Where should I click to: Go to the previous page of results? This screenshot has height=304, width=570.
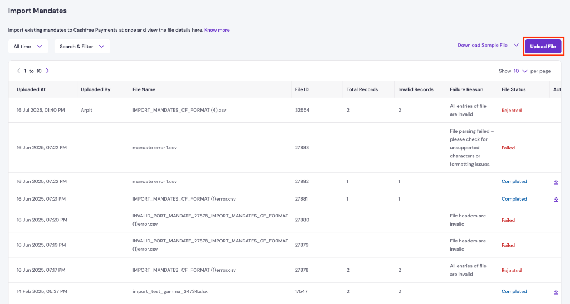[x=18, y=71]
